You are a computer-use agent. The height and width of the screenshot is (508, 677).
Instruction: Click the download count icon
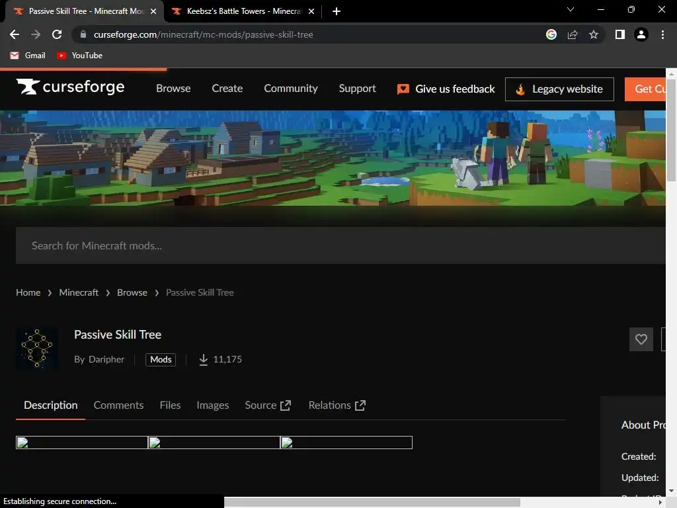(x=204, y=359)
